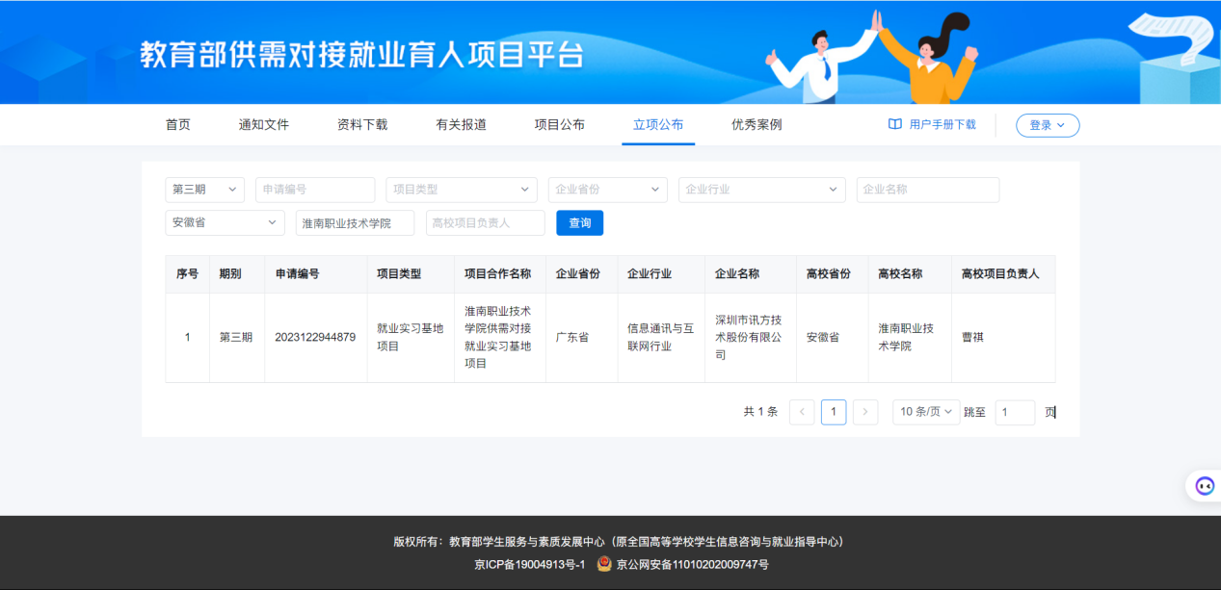Click the blue 查询 search button
This screenshot has width=1221, height=590.
pos(579,223)
